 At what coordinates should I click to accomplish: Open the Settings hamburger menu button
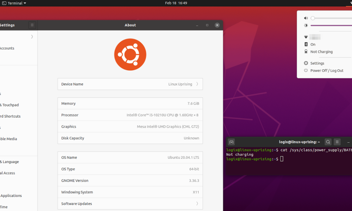pyautogui.click(x=32, y=25)
